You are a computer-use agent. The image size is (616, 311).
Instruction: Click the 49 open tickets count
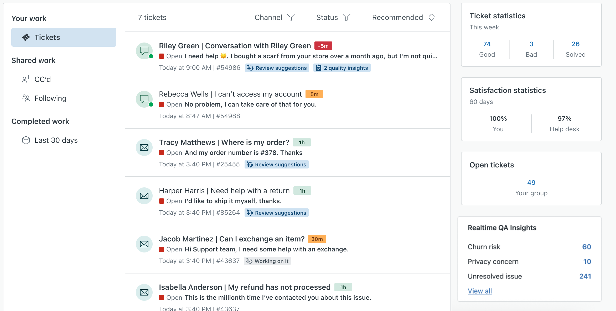click(x=531, y=183)
